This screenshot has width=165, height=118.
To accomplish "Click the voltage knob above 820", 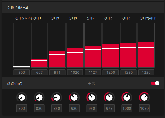I will pos(39,97).
